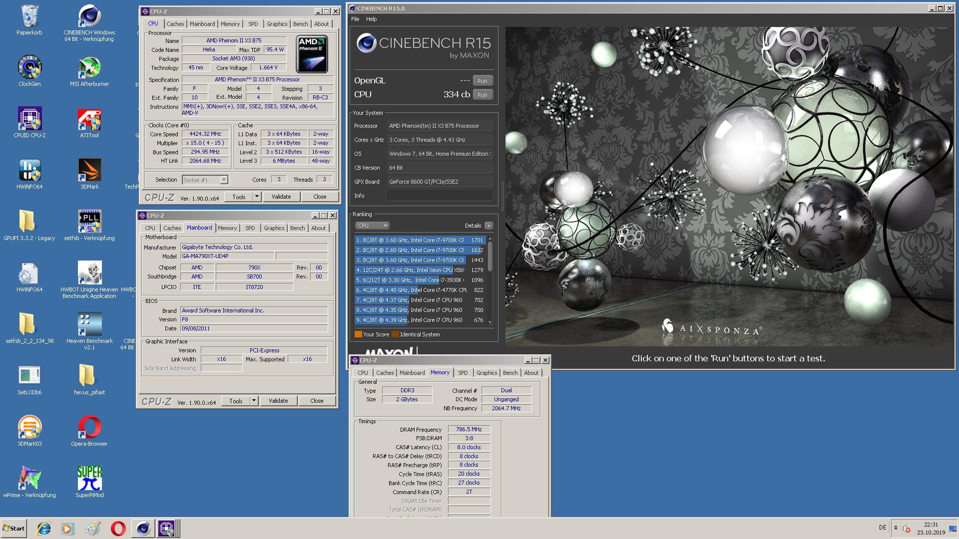This screenshot has height=539, width=959.
Task: Open the CINEBENCH Windows 64 Bit shortcut
Action: pyautogui.click(x=89, y=23)
